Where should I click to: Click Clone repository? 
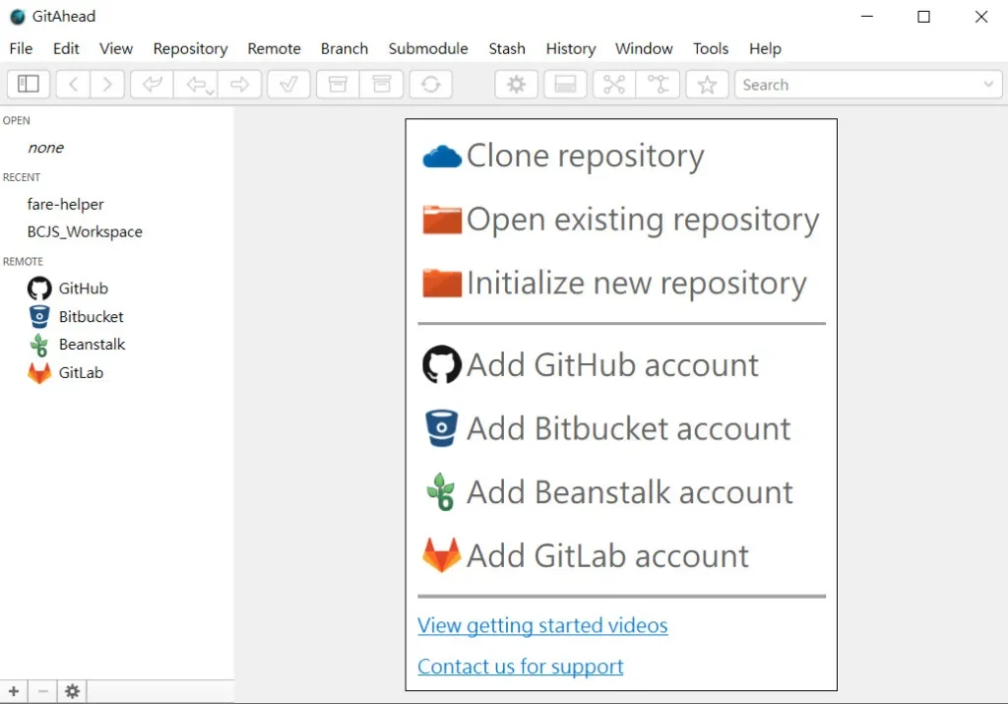pyautogui.click(x=563, y=157)
